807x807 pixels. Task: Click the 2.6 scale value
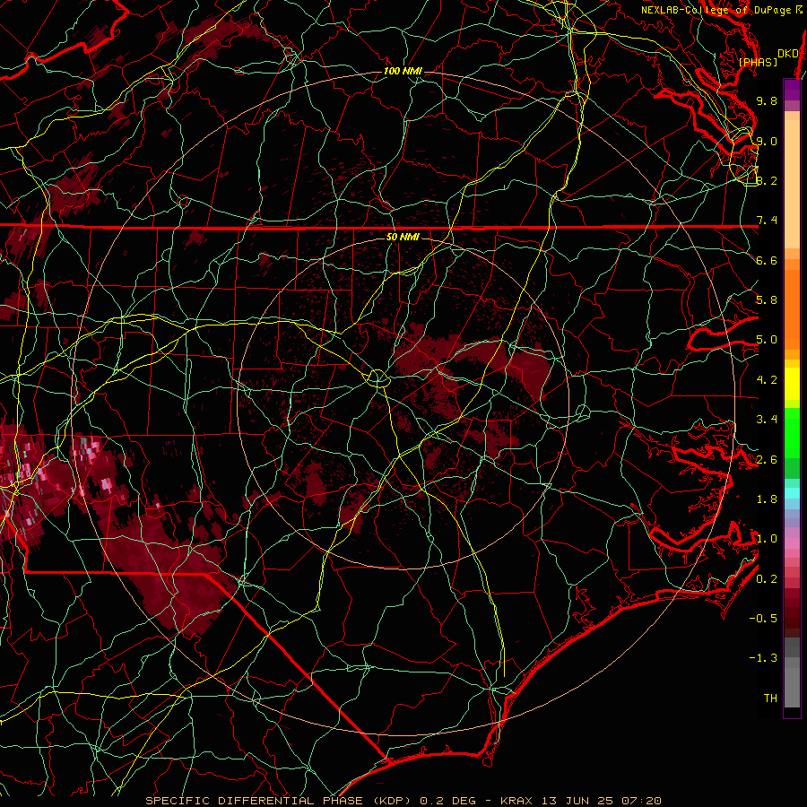click(x=767, y=460)
